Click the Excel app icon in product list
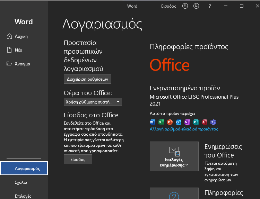 tap(161, 122)
